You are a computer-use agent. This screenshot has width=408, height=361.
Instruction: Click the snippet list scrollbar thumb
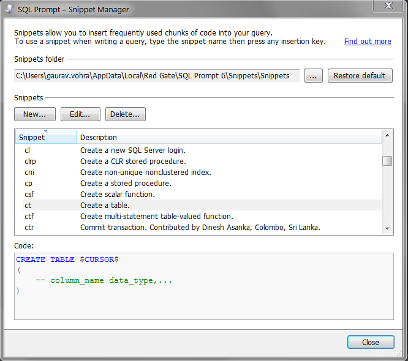[387, 161]
